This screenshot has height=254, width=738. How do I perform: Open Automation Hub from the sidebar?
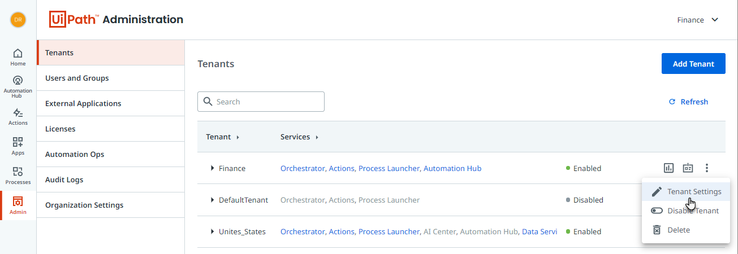click(18, 86)
